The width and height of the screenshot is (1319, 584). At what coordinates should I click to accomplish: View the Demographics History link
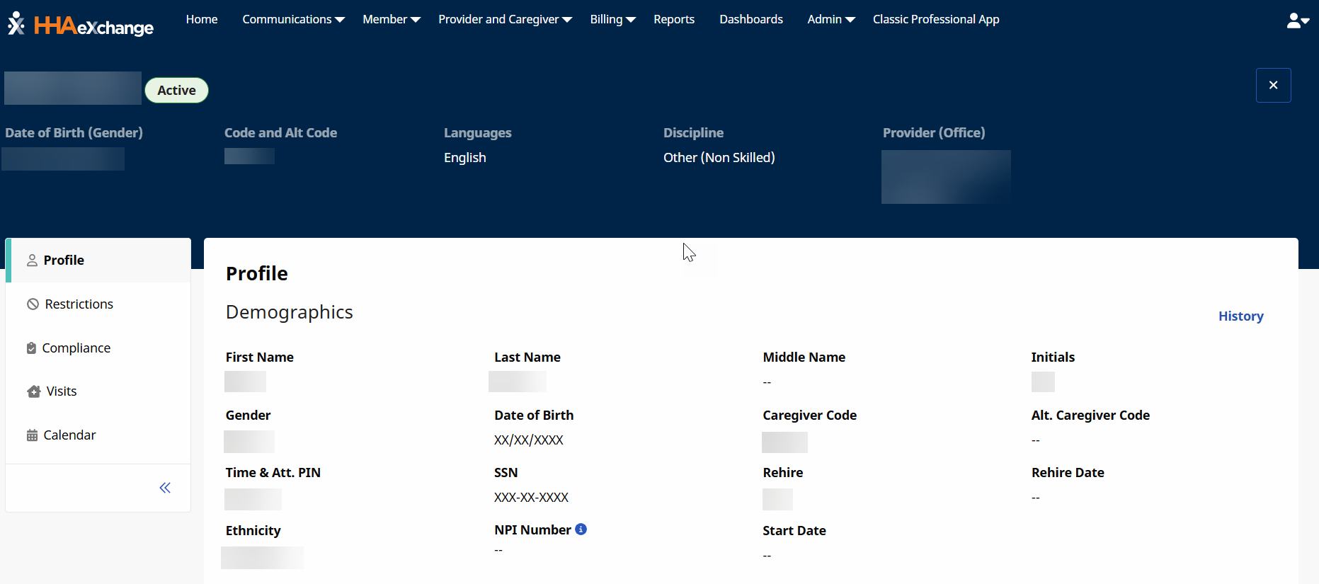(x=1240, y=316)
